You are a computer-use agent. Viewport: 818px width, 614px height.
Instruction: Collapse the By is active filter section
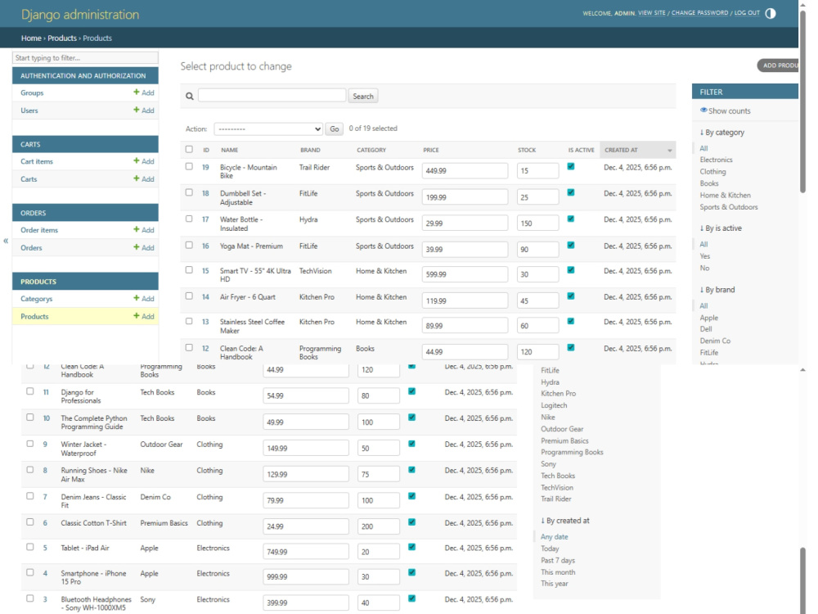tap(721, 228)
